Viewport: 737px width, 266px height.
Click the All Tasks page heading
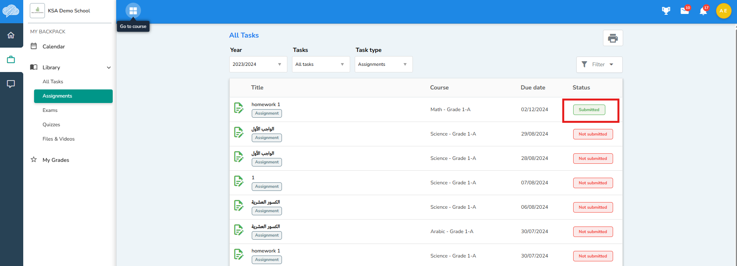pyautogui.click(x=244, y=35)
